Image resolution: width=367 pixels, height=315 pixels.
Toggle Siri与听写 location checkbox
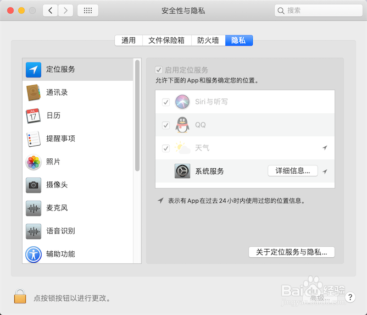point(166,102)
